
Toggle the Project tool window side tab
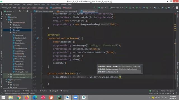pos(1,15)
